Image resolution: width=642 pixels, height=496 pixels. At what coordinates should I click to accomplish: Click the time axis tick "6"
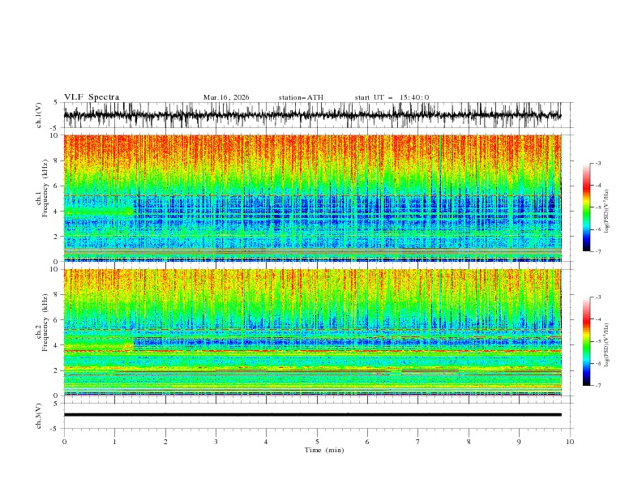[x=367, y=442]
